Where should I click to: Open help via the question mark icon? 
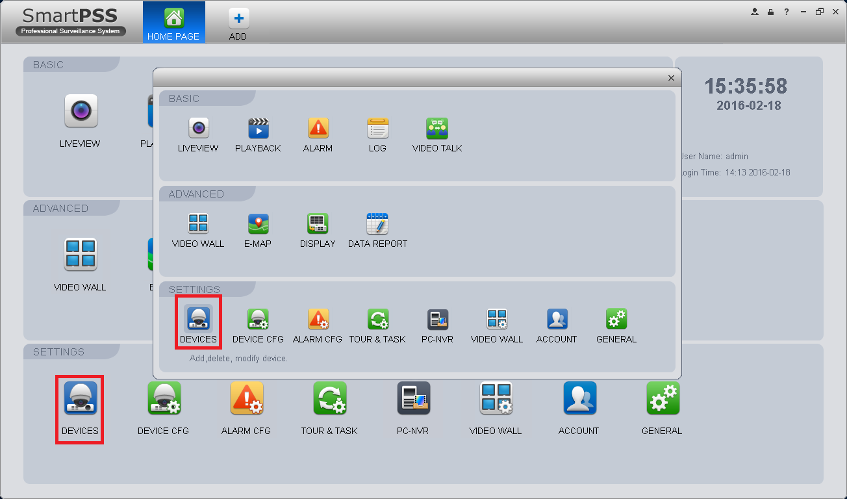(787, 12)
